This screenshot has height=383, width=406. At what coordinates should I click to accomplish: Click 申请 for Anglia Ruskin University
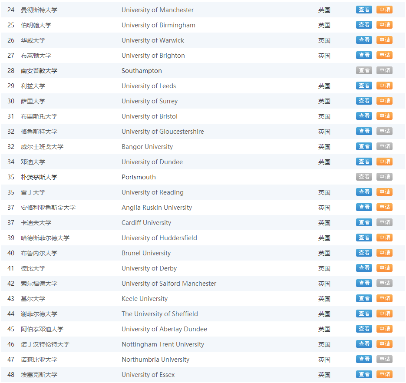(x=384, y=207)
